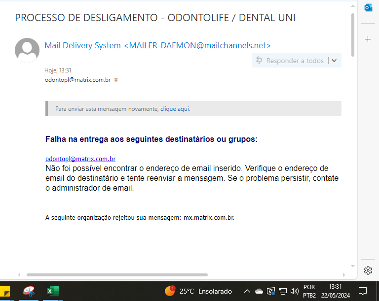
Task: Click Responder a todos button
Action: 290,60
